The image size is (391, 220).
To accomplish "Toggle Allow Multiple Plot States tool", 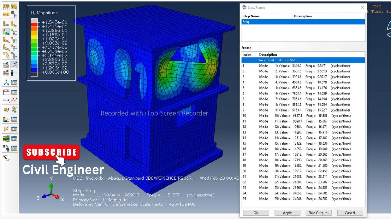I will coord(6,56).
